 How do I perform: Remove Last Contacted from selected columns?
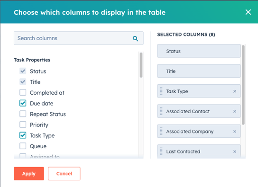coord(235,151)
